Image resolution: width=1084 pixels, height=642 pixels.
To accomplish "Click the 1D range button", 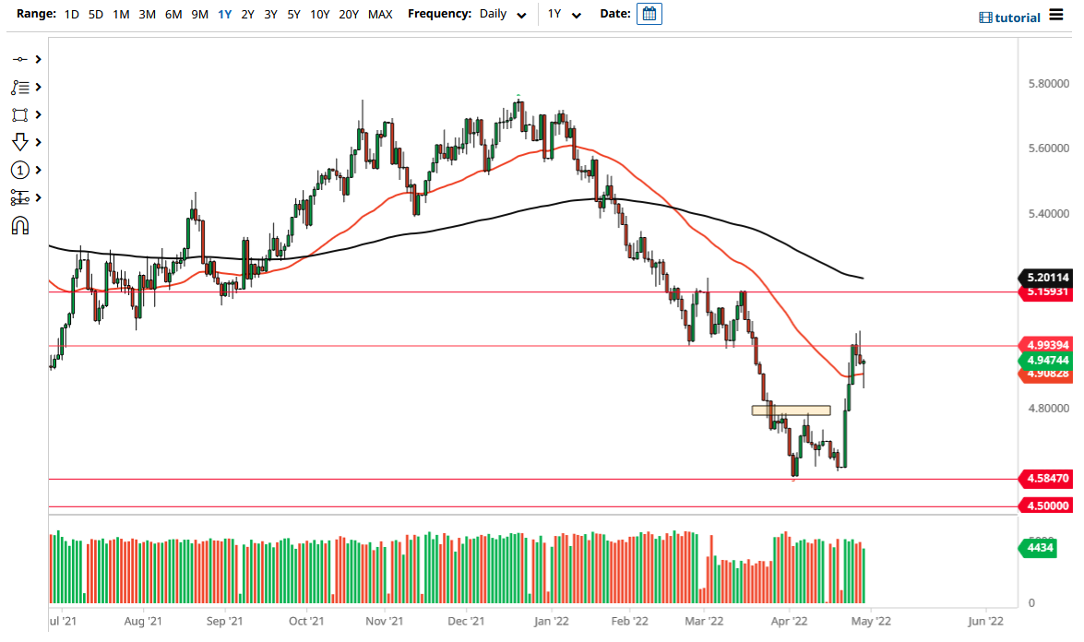I will (x=71, y=14).
